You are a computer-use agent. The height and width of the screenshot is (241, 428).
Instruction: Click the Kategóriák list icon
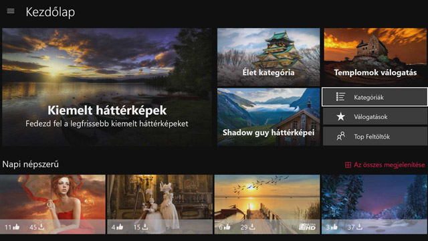tap(340, 97)
